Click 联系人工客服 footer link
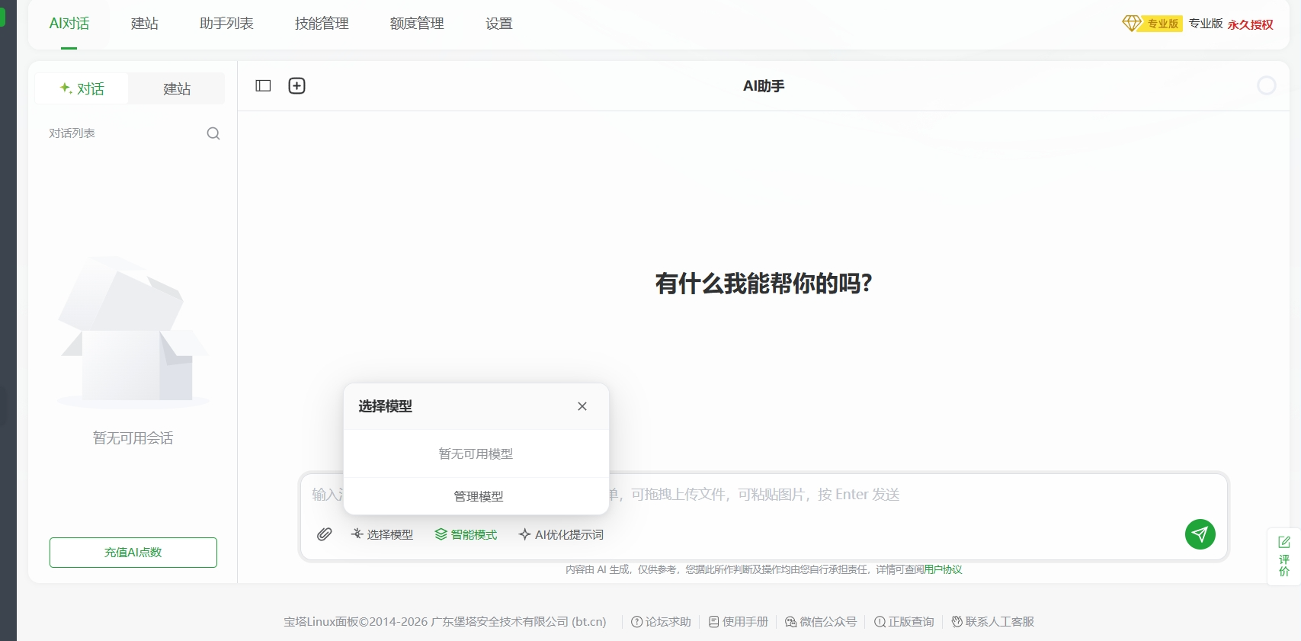This screenshot has height=641, width=1301. click(x=992, y=622)
